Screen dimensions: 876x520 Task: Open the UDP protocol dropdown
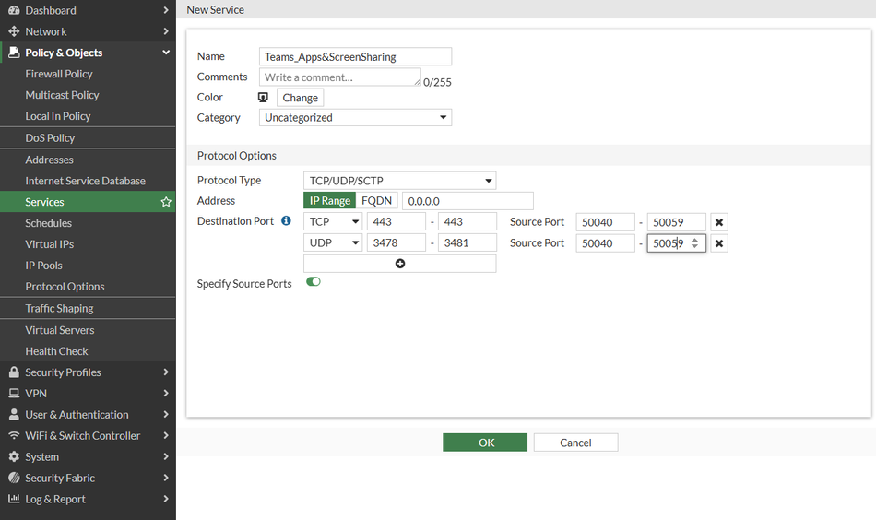[333, 243]
